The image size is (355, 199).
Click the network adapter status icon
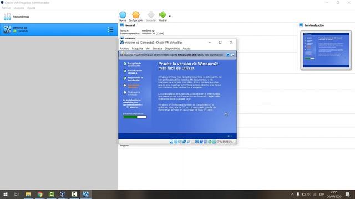[x=184, y=142]
